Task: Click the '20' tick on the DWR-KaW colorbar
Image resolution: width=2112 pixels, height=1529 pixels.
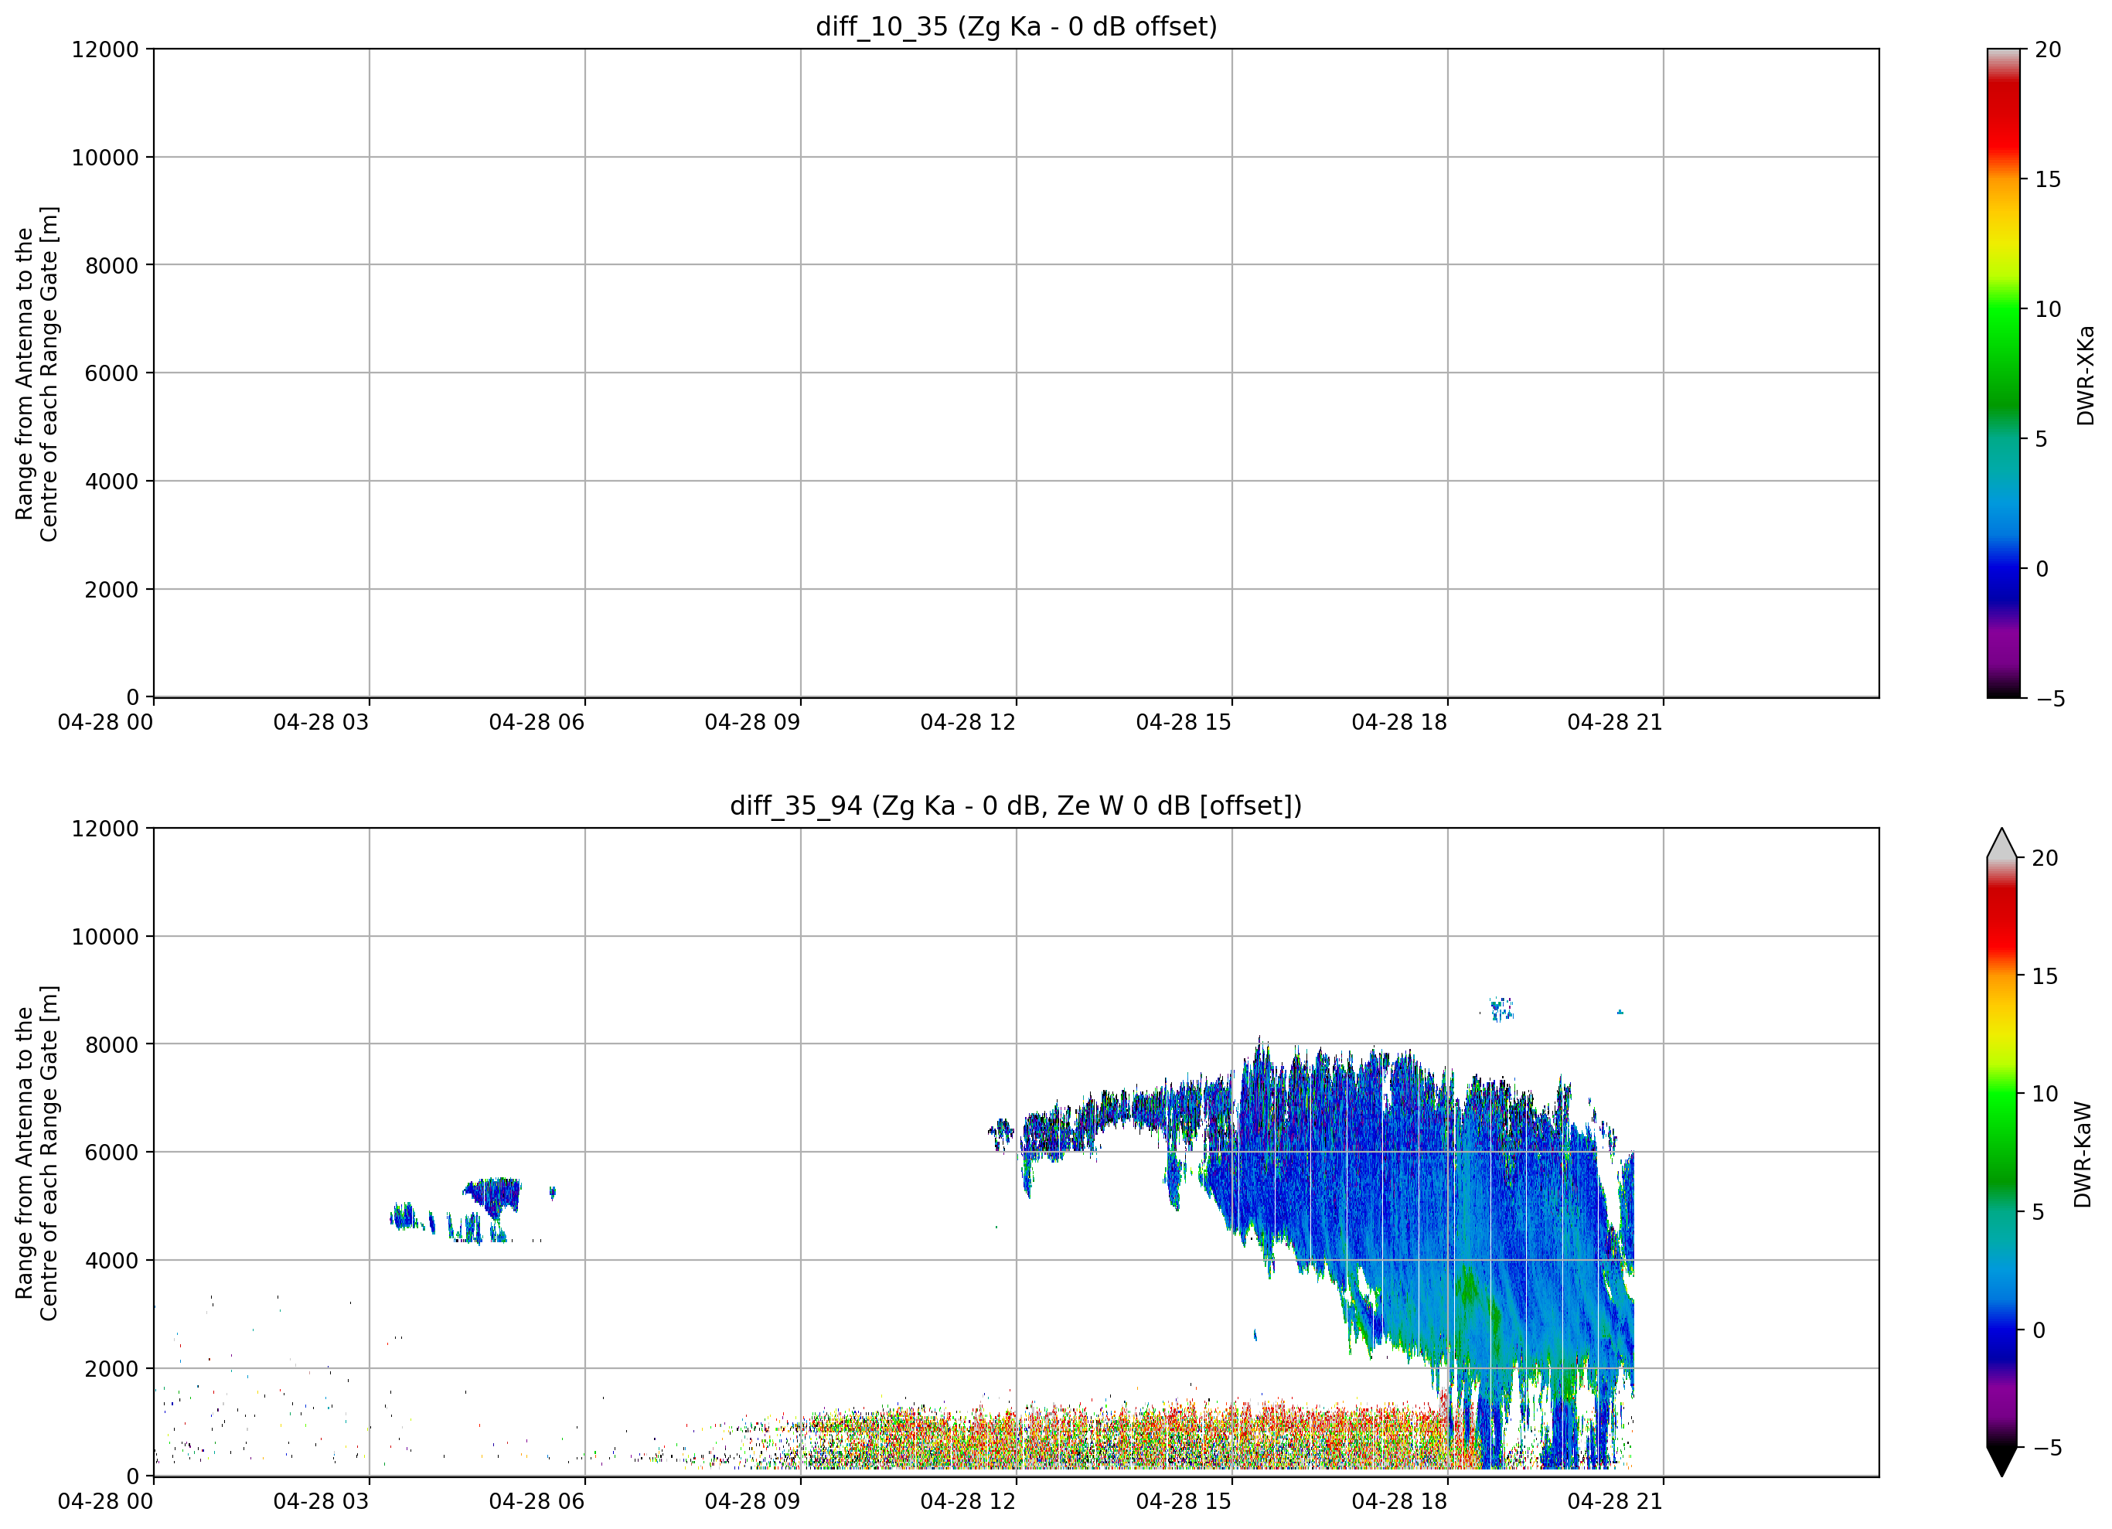Action: coord(2045,859)
